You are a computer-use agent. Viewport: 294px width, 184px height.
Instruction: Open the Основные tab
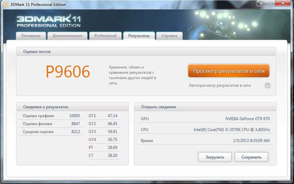point(31,36)
